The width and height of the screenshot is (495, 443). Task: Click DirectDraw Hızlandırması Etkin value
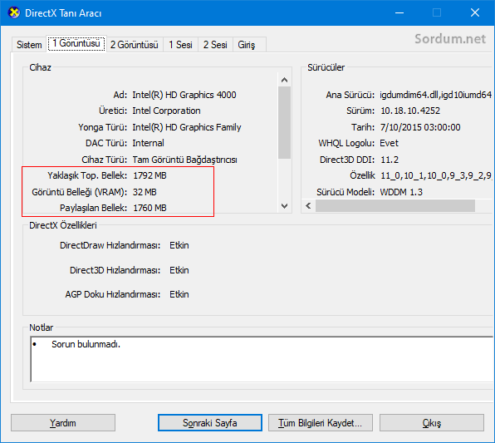(x=179, y=245)
